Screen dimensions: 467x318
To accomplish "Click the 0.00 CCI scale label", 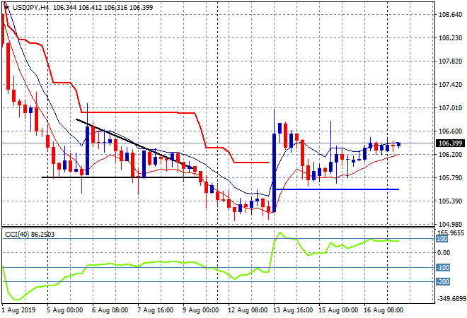I will [x=444, y=253].
